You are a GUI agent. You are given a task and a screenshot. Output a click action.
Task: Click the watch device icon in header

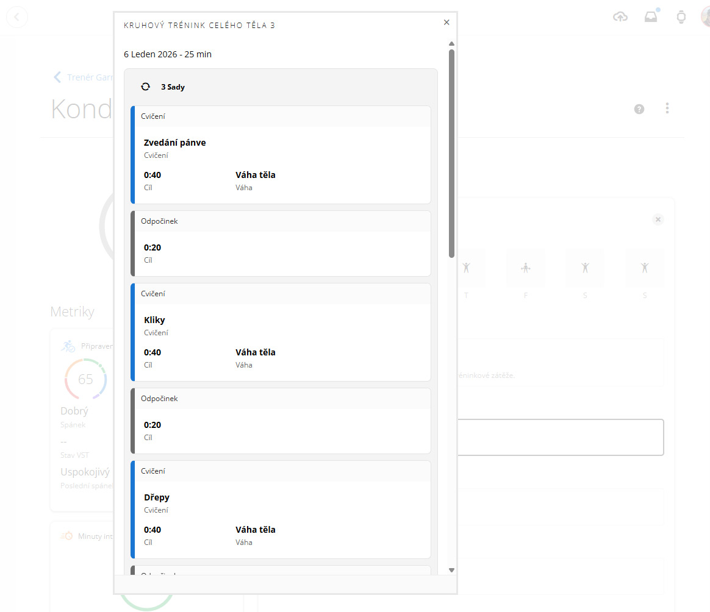click(x=681, y=17)
